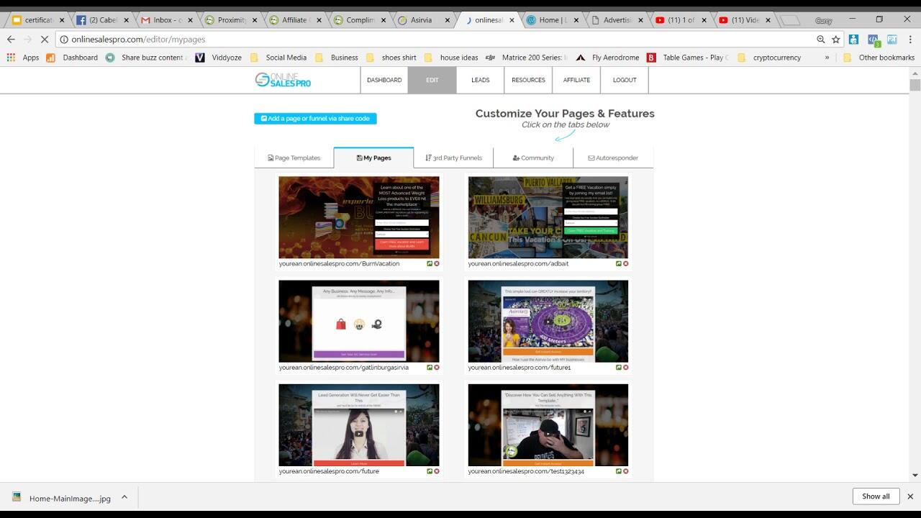The width and height of the screenshot is (921, 518).
Task: Open the 3rd Party Funnels tab
Action: [453, 158]
